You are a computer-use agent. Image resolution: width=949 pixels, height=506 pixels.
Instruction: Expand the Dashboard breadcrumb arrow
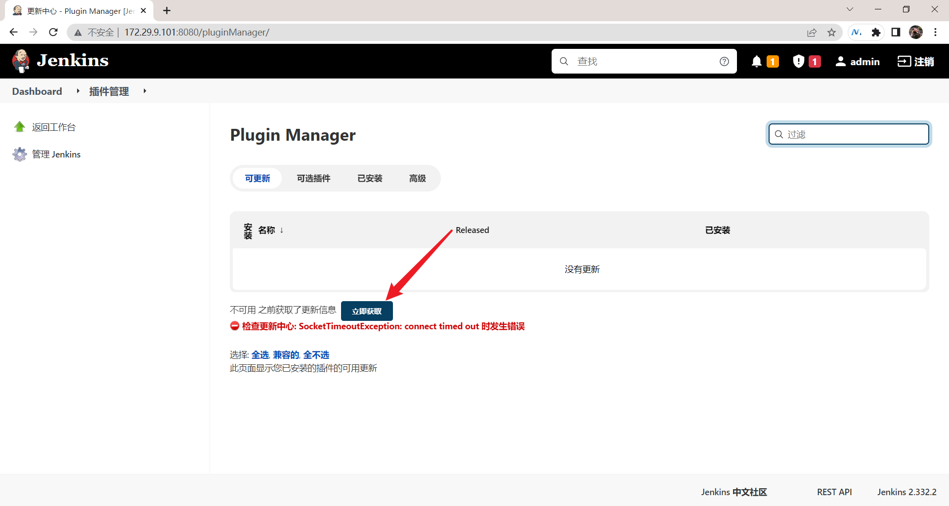pyautogui.click(x=78, y=91)
